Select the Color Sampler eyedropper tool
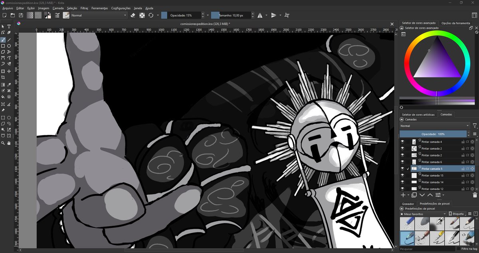479x253 pixels. coord(9,85)
